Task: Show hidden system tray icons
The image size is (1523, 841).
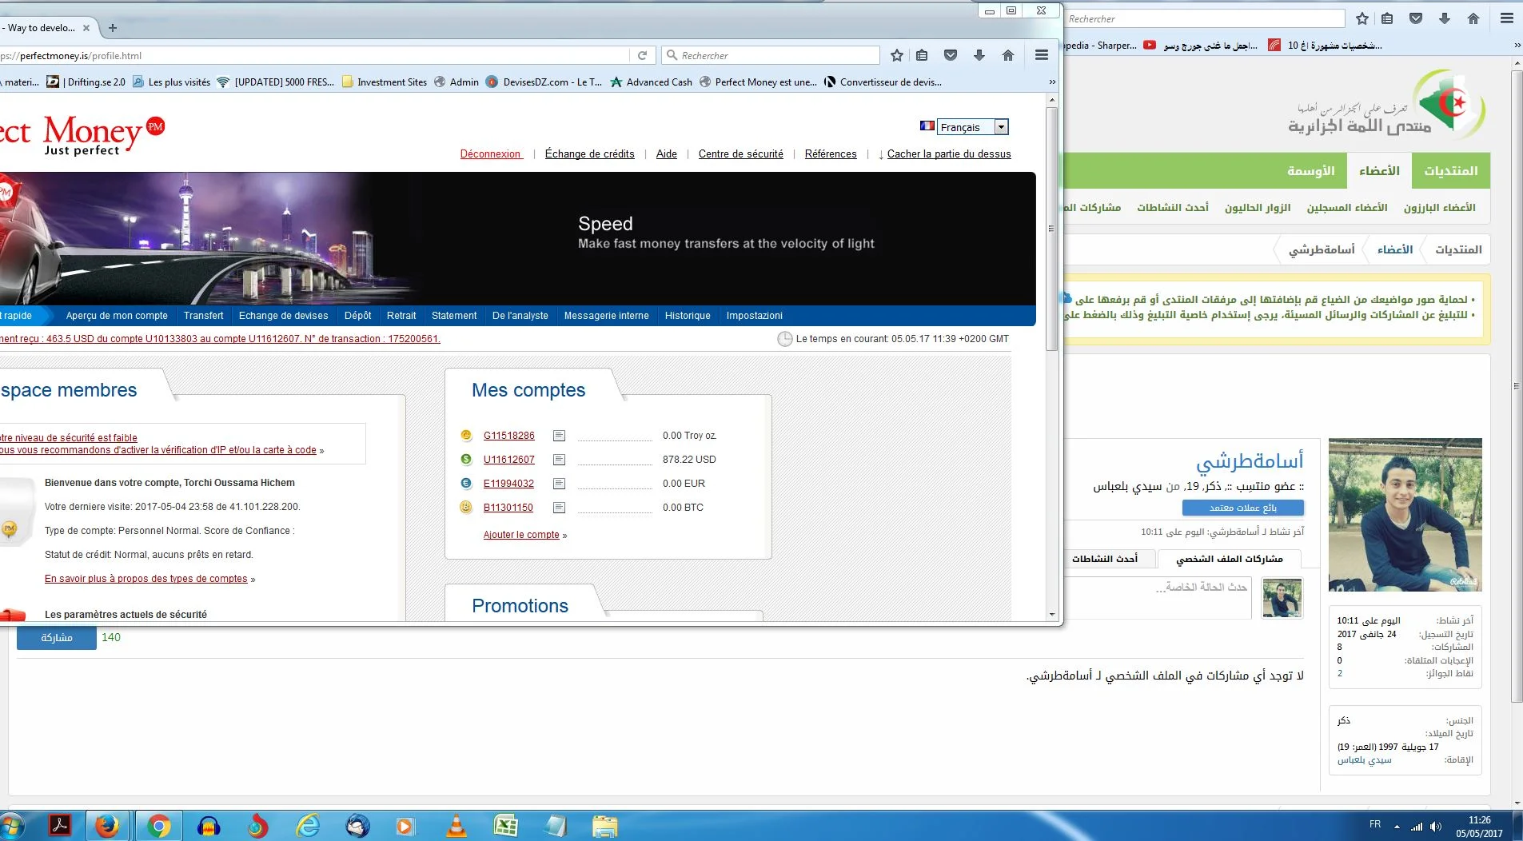Action: click(x=1397, y=826)
